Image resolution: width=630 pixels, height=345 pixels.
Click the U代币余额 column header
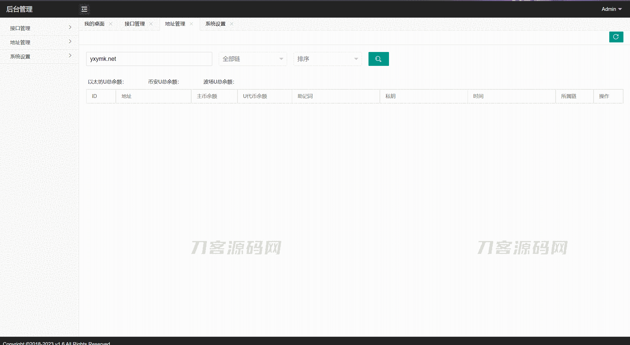click(255, 96)
